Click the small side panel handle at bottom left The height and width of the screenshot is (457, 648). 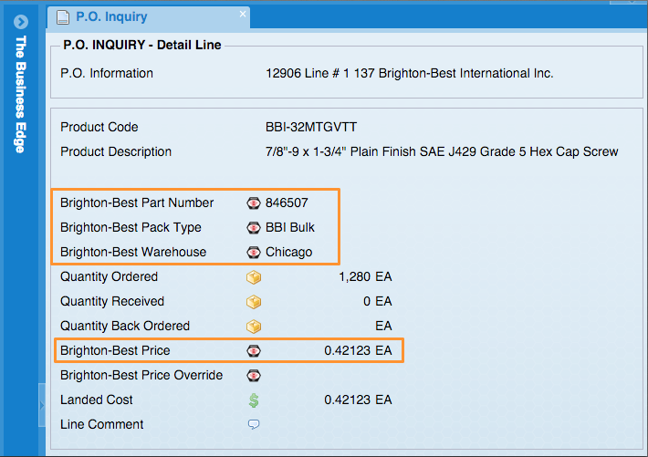tap(42, 405)
